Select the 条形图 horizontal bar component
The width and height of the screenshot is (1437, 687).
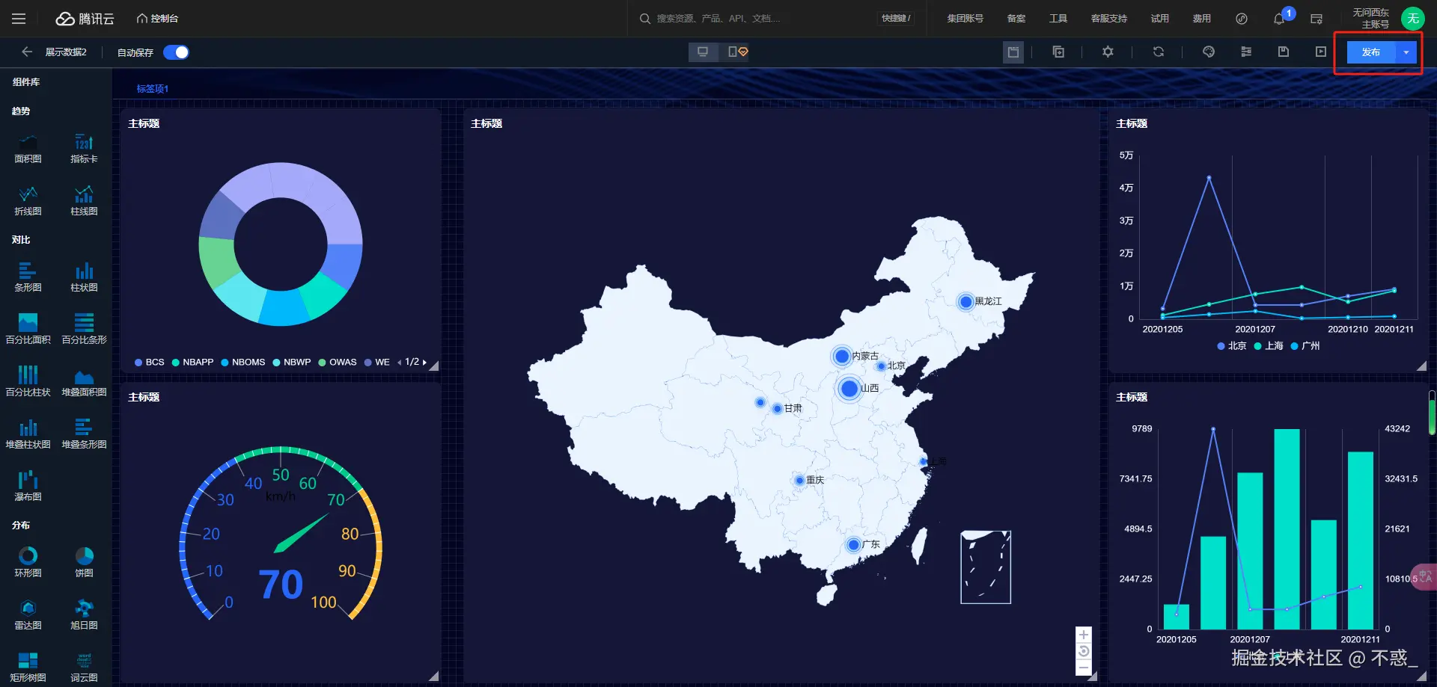(x=28, y=277)
